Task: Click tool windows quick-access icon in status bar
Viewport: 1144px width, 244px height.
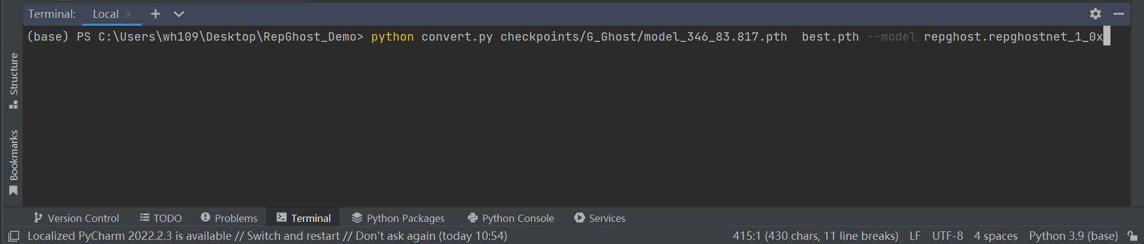Action: pyautogui.click(x=14, y=236)
